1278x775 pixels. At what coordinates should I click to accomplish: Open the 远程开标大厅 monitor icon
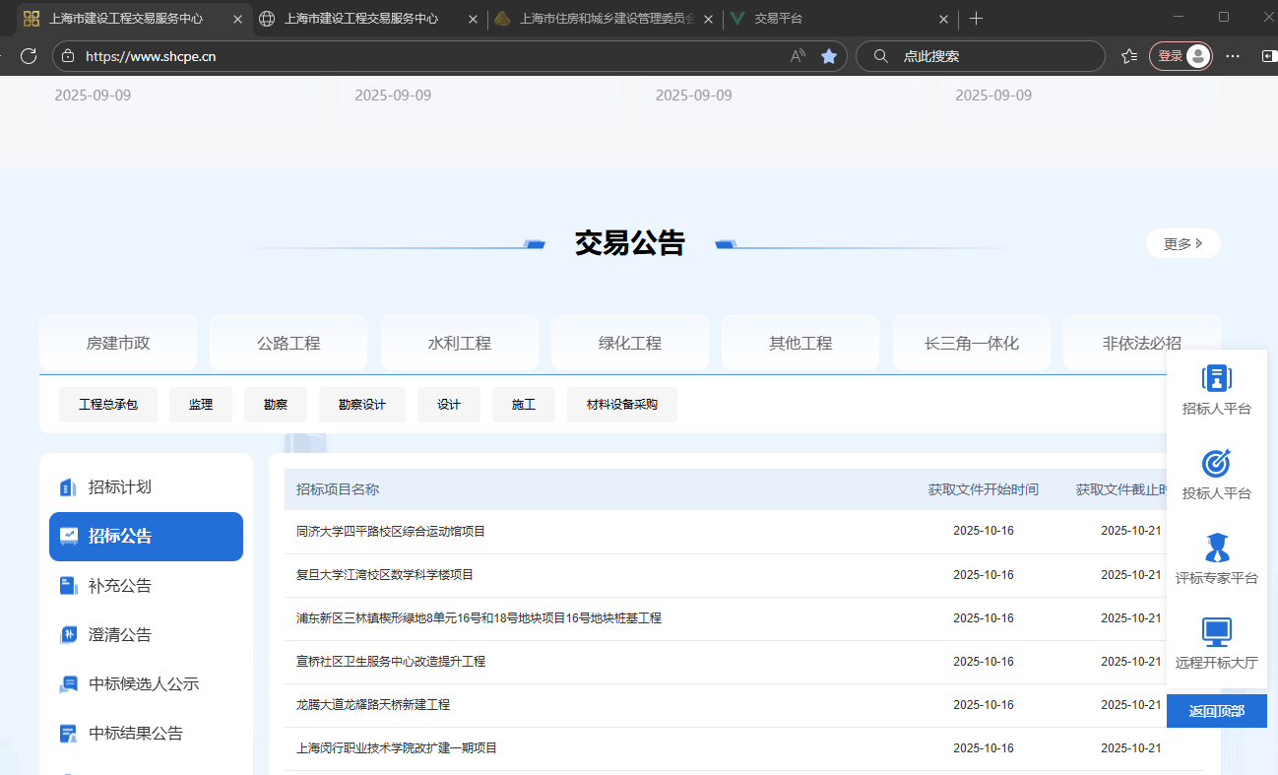pyautogui.click(x=1217, y=632)
